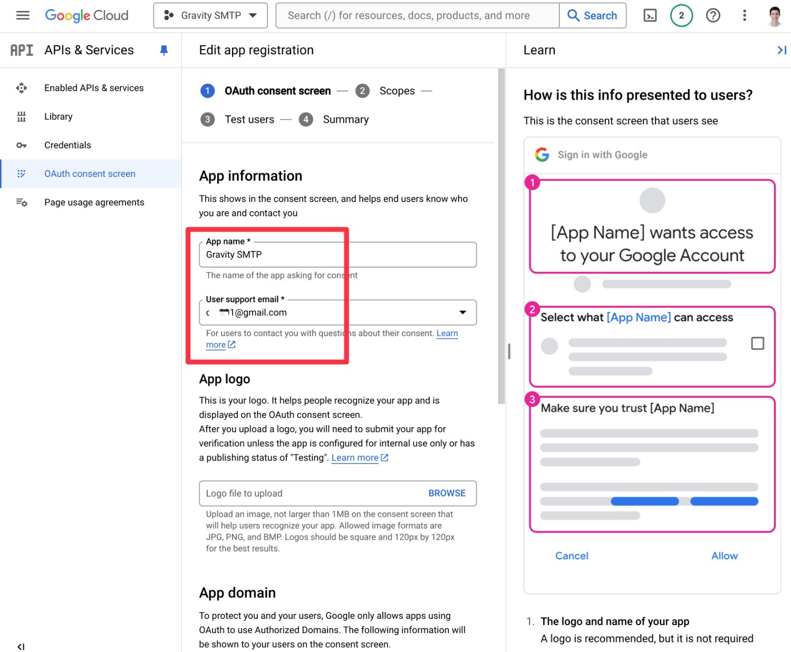Click the App domain heading

(x=237, y=593)
